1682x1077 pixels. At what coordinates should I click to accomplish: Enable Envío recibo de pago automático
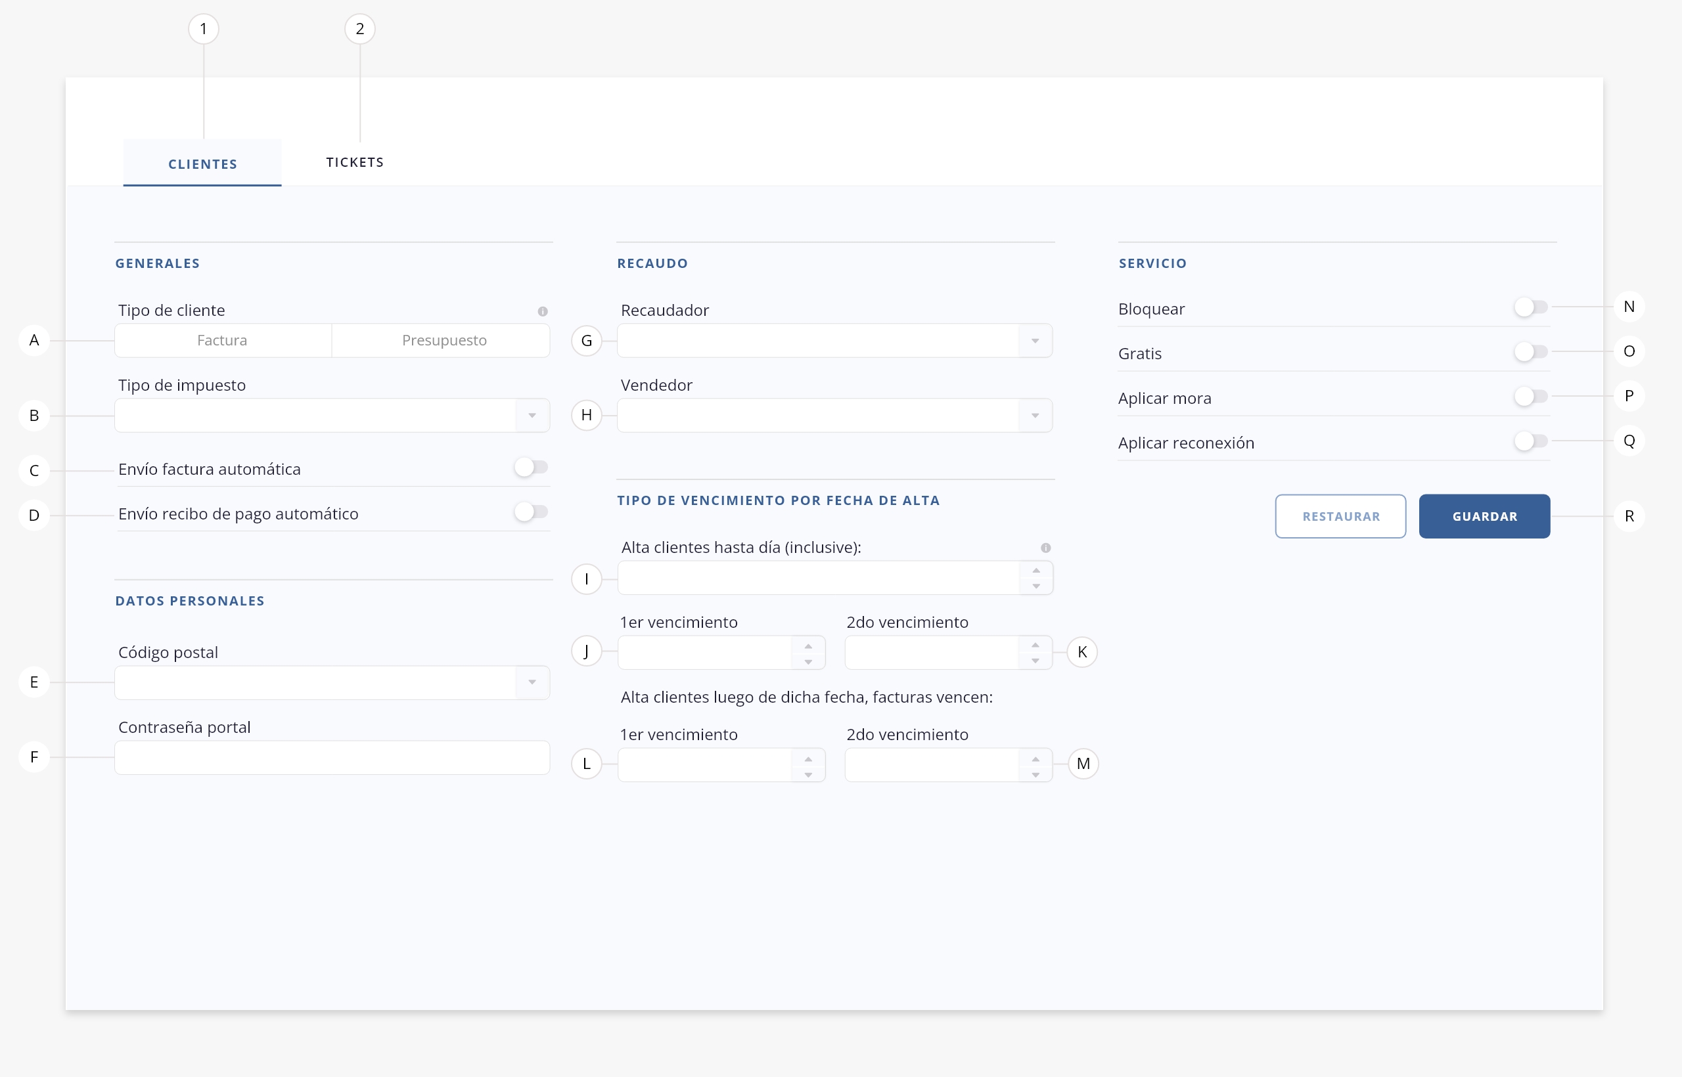click(x=531, y=512)
